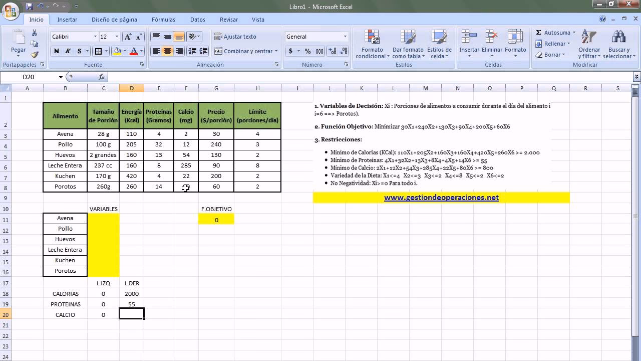Open the www.gestiondeoperaciones.net link

click(x=441, y=198)
